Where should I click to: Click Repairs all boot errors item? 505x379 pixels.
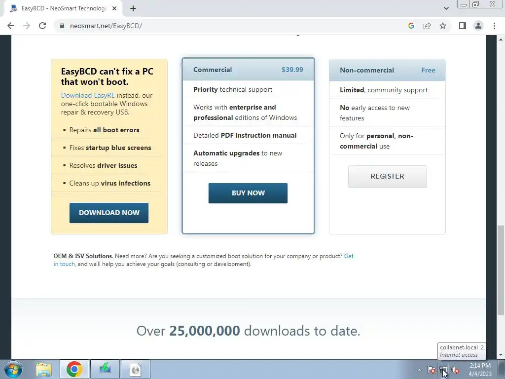tap(105, 130)
